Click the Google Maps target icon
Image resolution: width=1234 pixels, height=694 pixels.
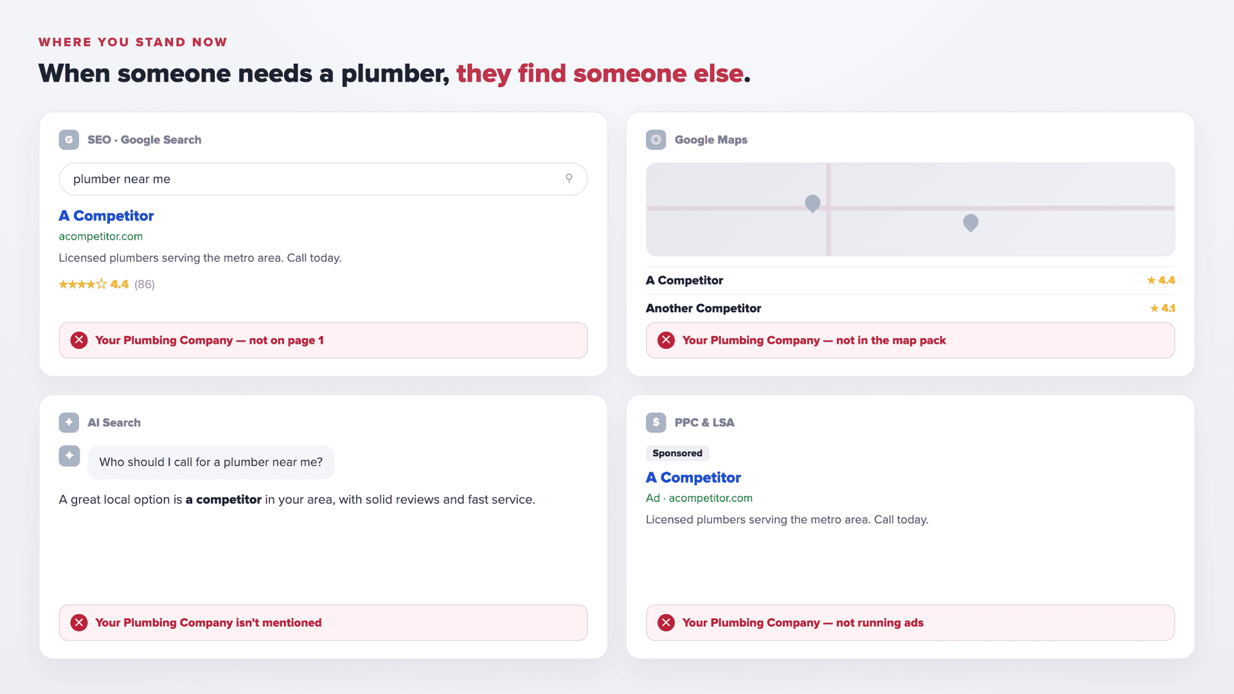[x=656, y=139]
